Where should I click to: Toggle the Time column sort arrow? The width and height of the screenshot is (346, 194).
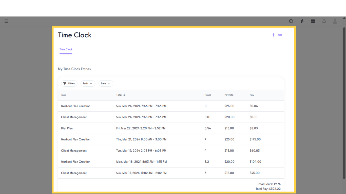pos(124,95)
